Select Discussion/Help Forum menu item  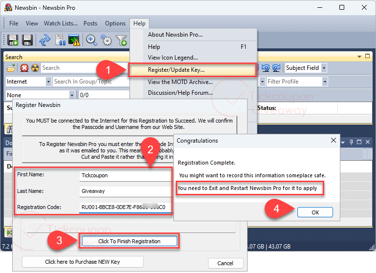[x=193, y=93]
